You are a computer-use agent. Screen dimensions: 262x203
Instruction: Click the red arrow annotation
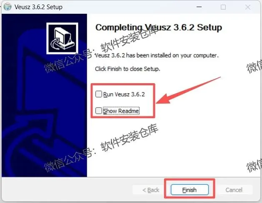pyautogui.click(x=188, y=90)
